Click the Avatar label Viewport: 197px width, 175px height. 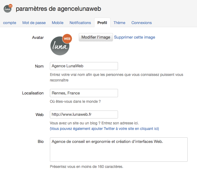point(38,37)
